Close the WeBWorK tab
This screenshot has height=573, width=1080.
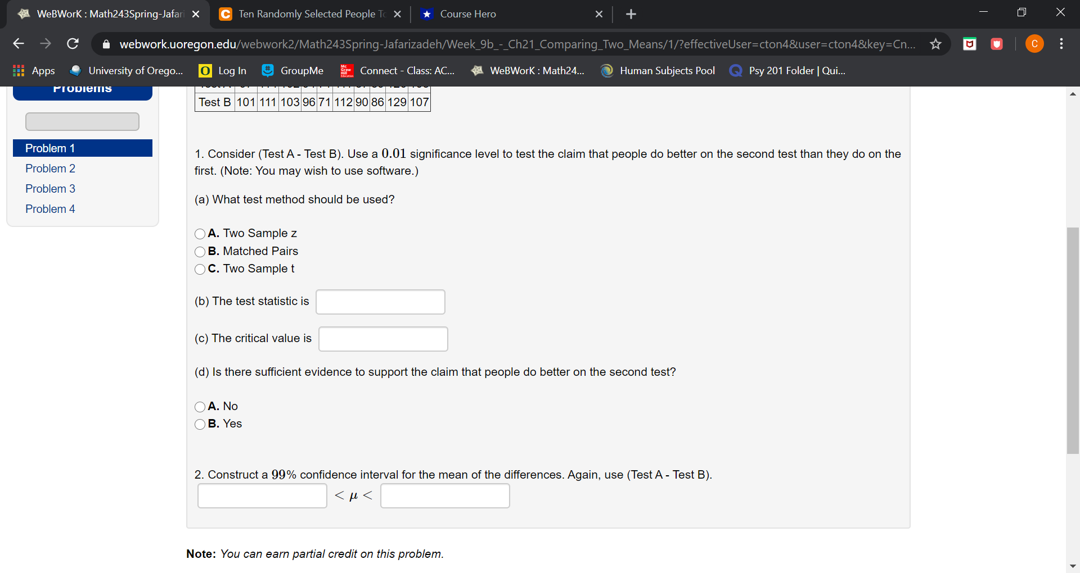point(196,14)
